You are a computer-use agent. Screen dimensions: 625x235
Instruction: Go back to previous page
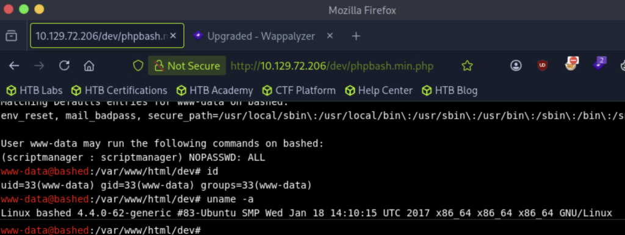pos(15,66)
